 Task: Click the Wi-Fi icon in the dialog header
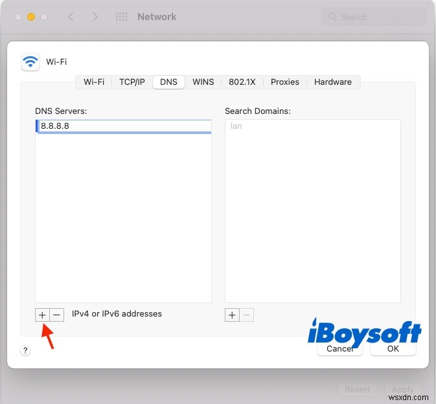coord(30,62)
